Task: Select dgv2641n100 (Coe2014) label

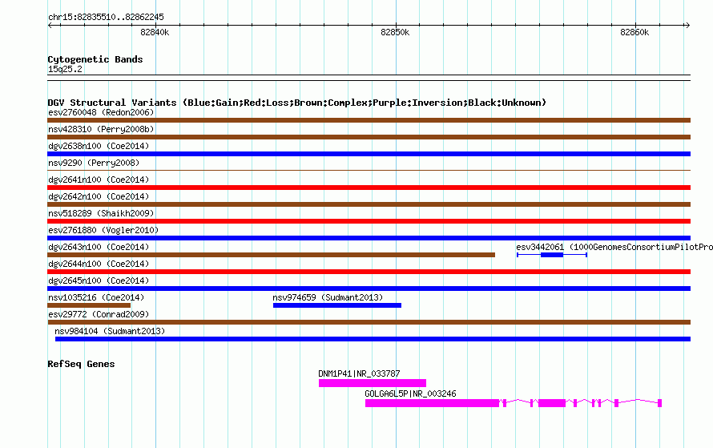Action: pos(99,180)
